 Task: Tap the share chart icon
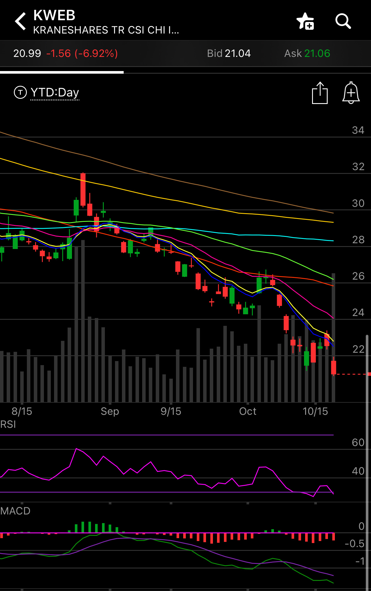[320, 93]
